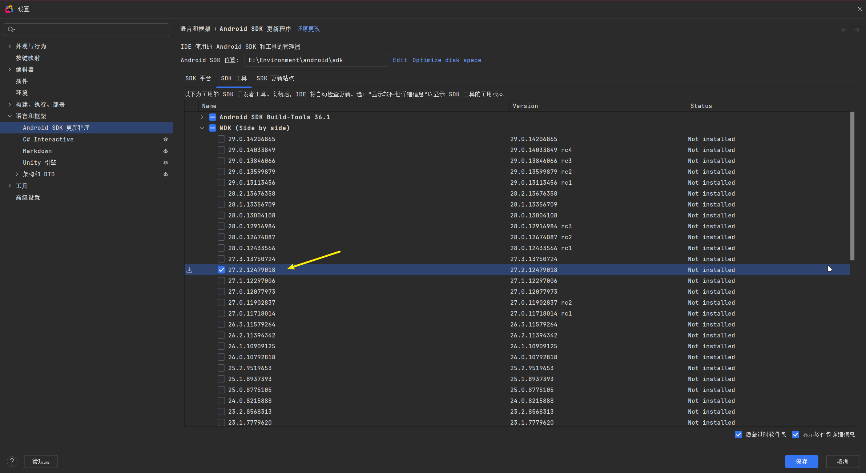866x473 pixels.
Task: Uncheck the 27.2.12479018 NDK checkbox
Action: click(221, 270)
